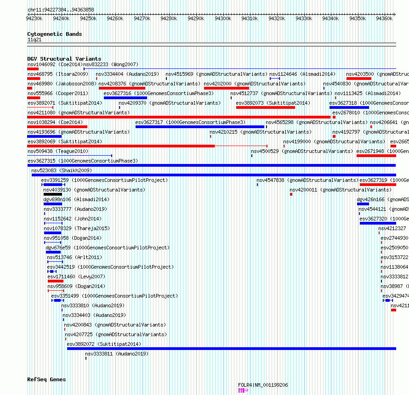The width and height of the screenshot is (409, 395).
Task: Click the blue glyph under esv3351499
Action: tap(57, 300)
